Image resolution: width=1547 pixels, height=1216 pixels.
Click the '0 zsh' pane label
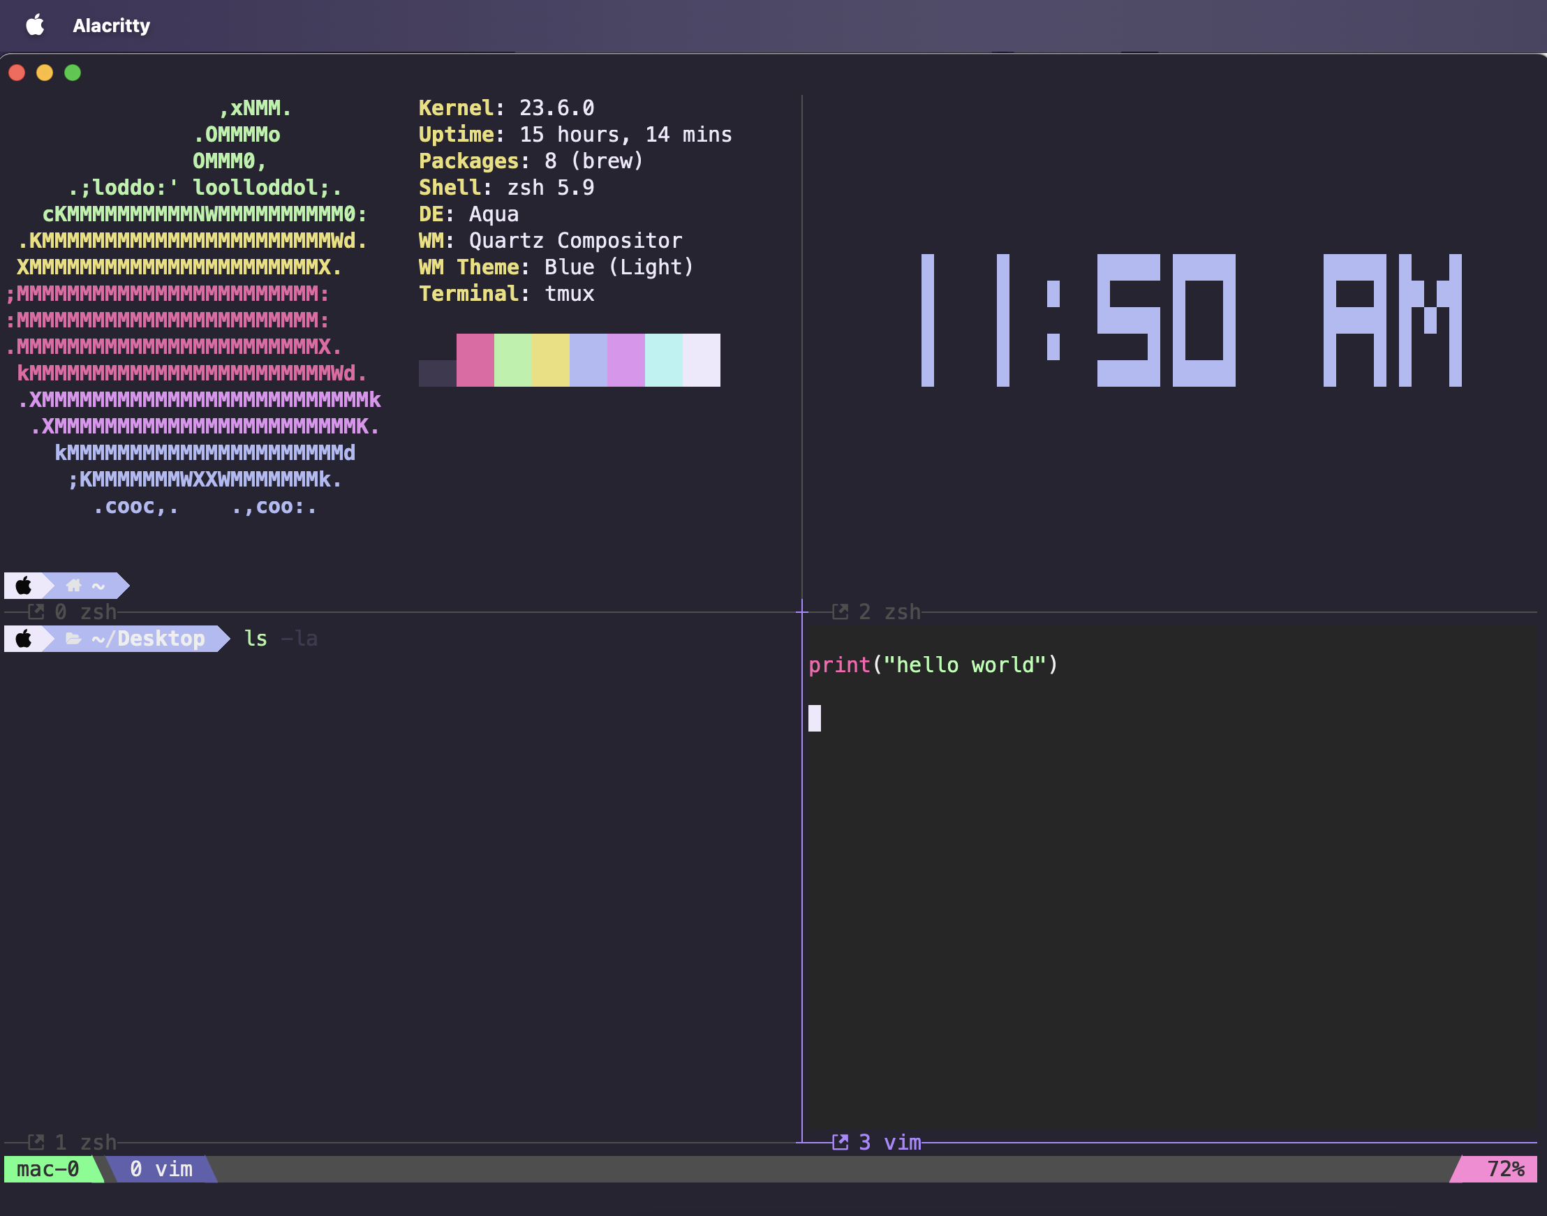click(85, 611)
